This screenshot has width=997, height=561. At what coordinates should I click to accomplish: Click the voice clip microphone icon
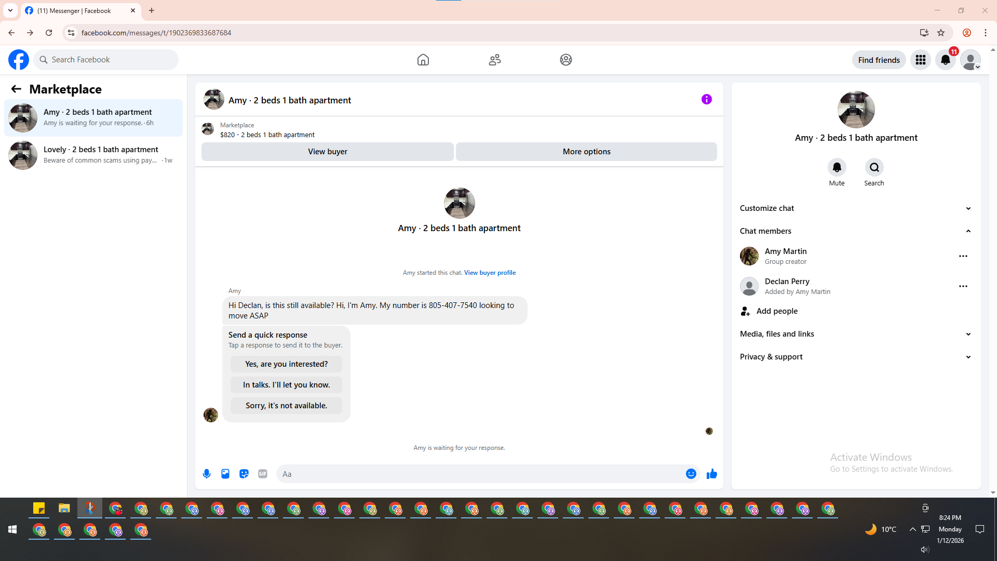pyautogui.click(x=207, y=474)
